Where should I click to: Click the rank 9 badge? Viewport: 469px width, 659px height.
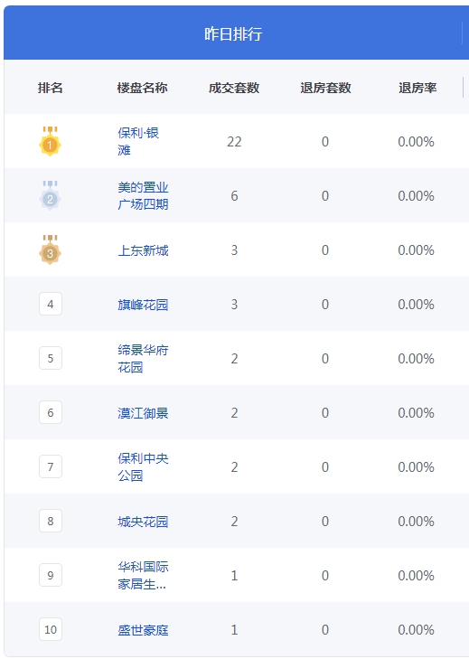click(51, 575)
